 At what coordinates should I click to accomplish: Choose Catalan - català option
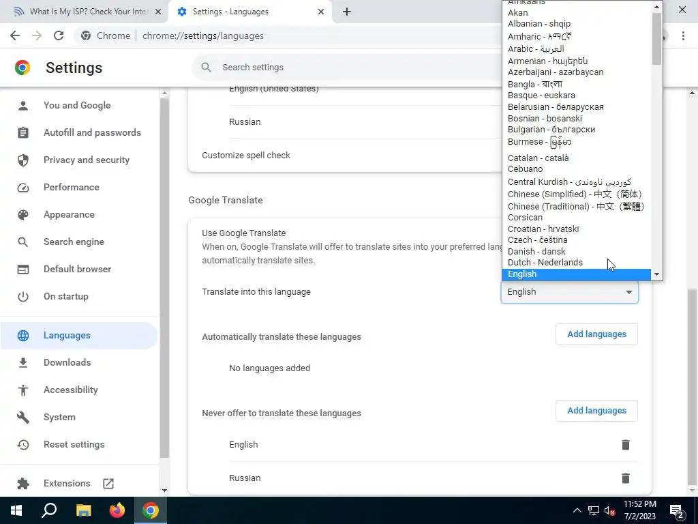tap(577, 158)
